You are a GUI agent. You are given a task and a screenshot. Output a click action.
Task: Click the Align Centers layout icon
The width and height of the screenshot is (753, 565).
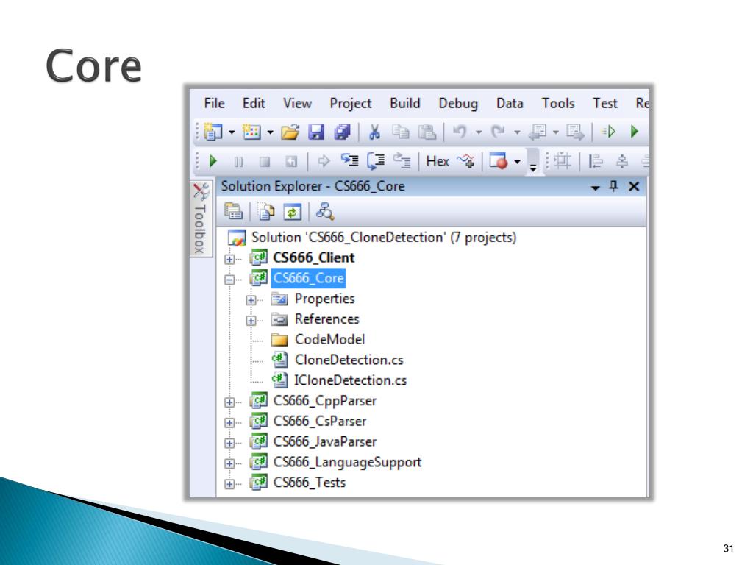tap(622, 161)
